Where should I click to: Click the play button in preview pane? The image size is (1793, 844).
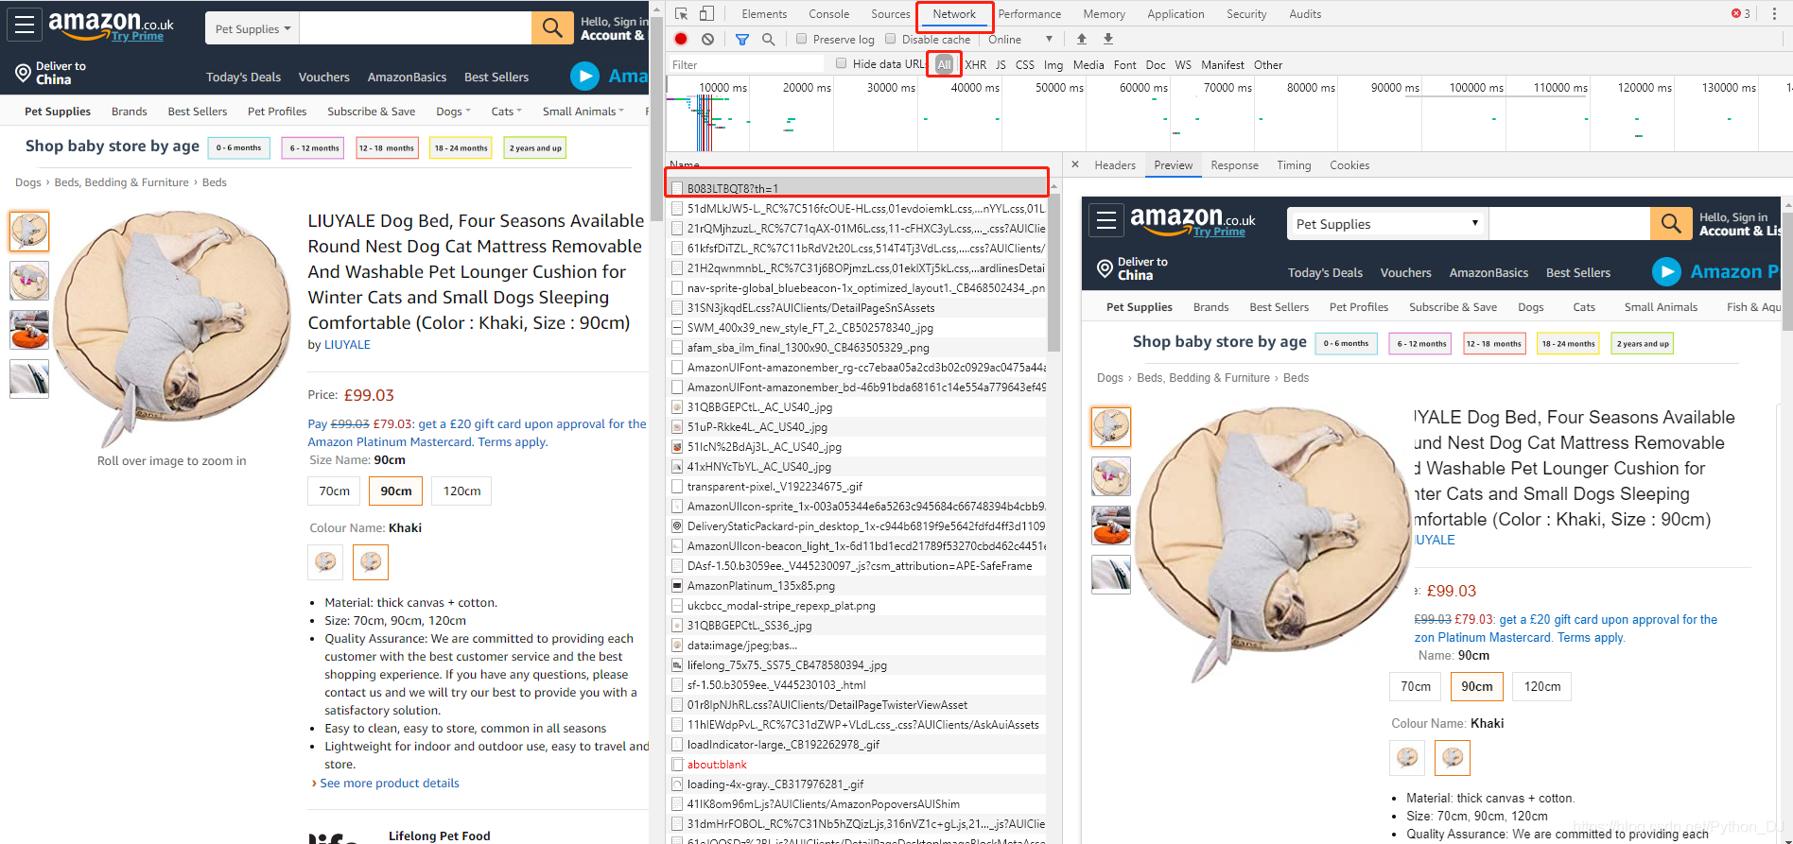1666,271
